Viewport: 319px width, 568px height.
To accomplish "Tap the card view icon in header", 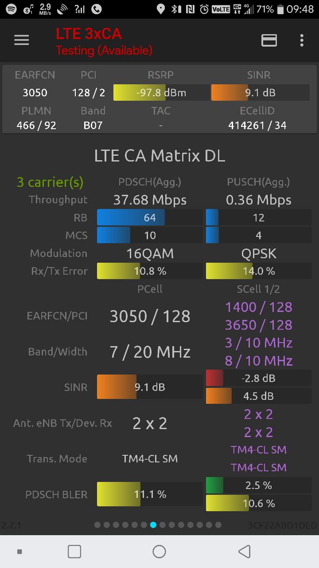I will (x=269, y=40).
